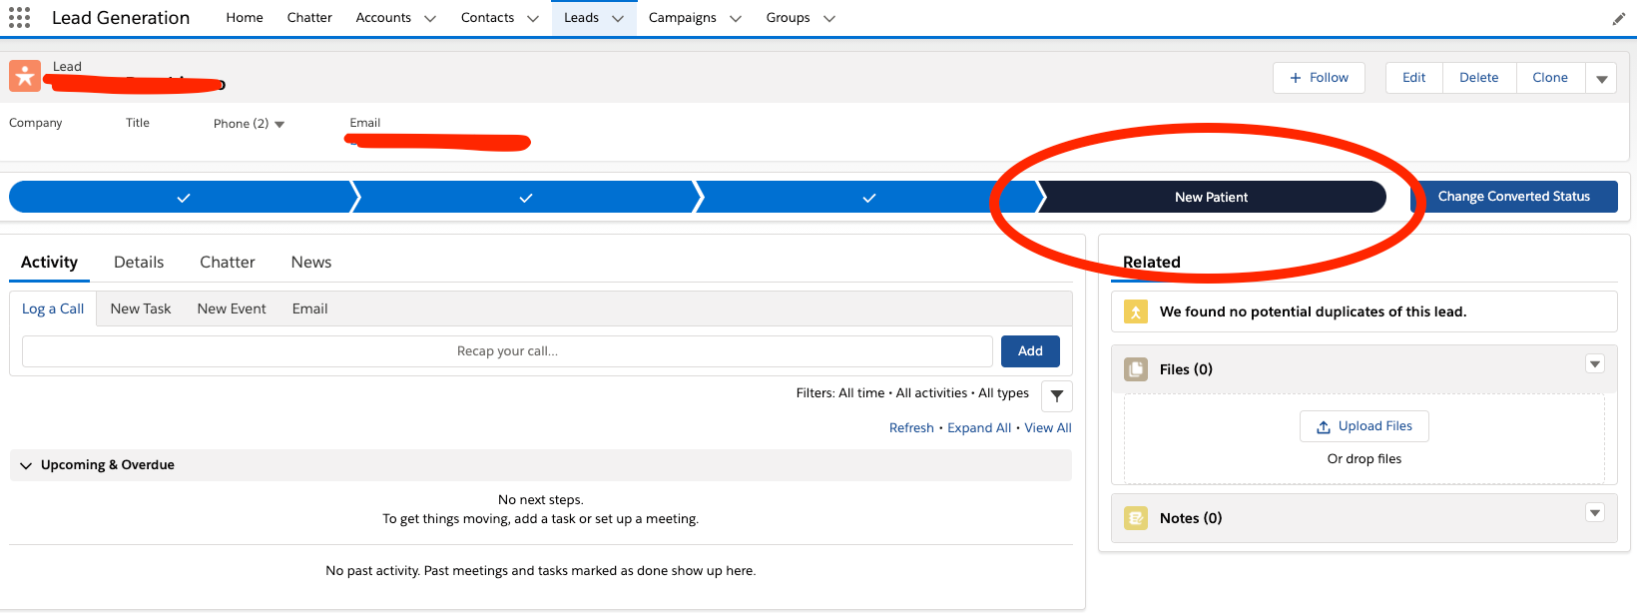Click the Files related list icon
Image resolution: width=1637 pixels, height=613 pixels.
tap(1136, 369)
